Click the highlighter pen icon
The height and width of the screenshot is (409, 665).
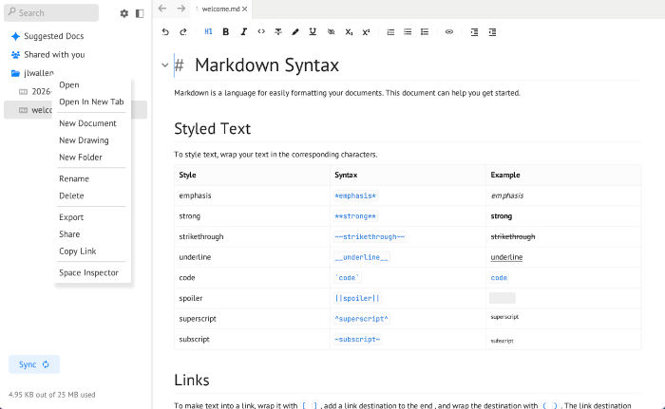(x=295, y=31)
